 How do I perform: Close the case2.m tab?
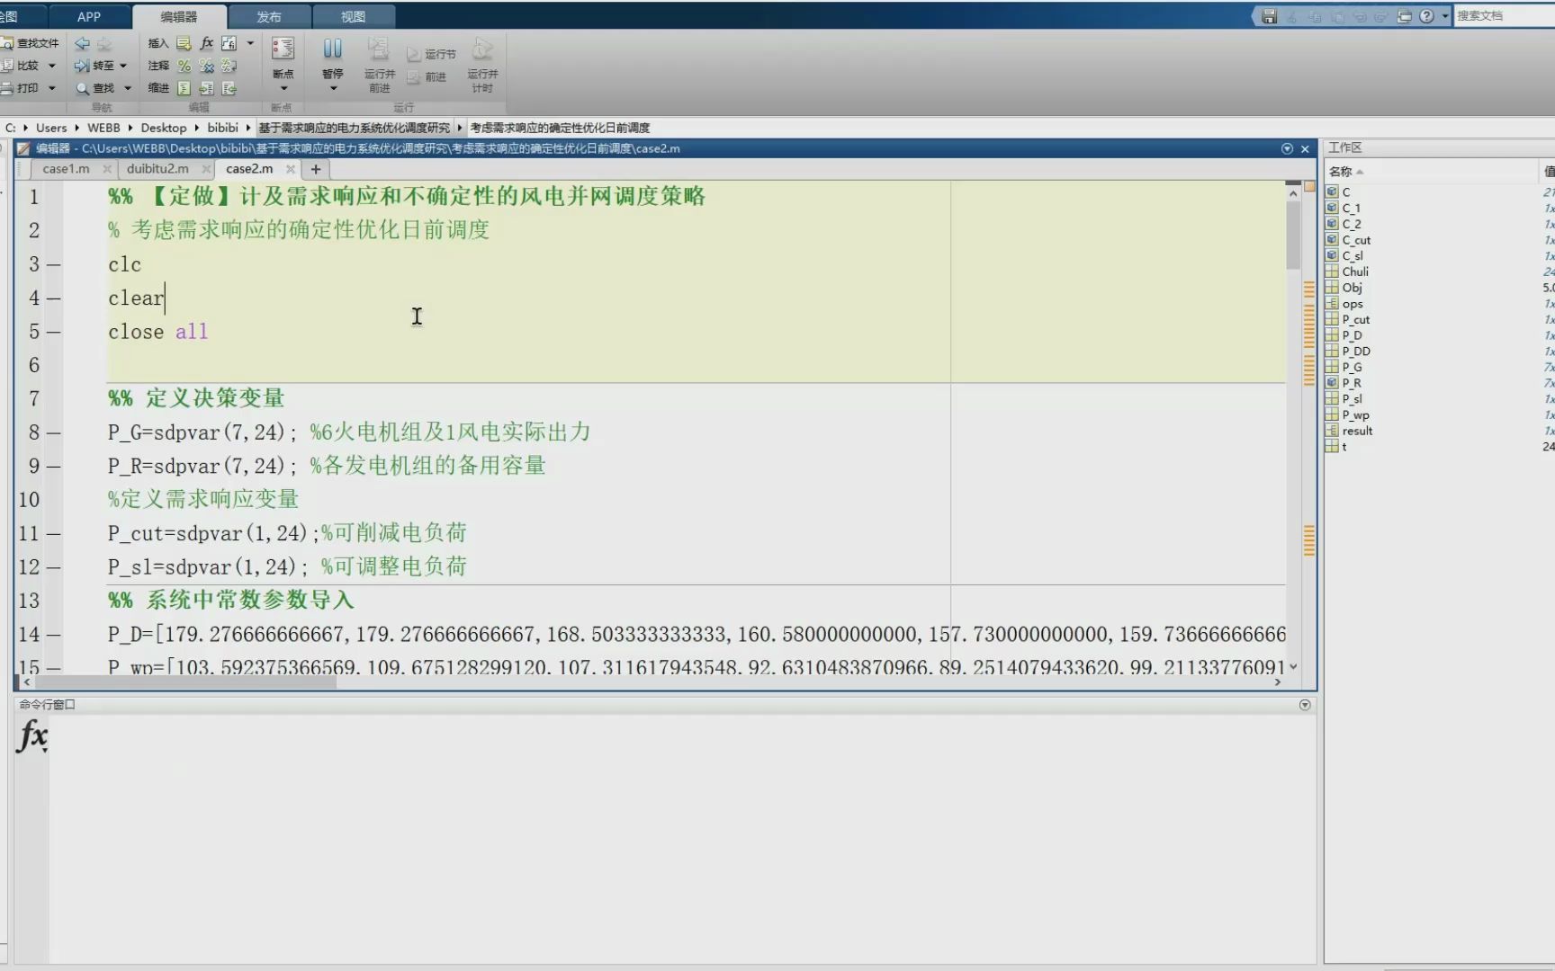pyautogui.click(x=290, y=169)
